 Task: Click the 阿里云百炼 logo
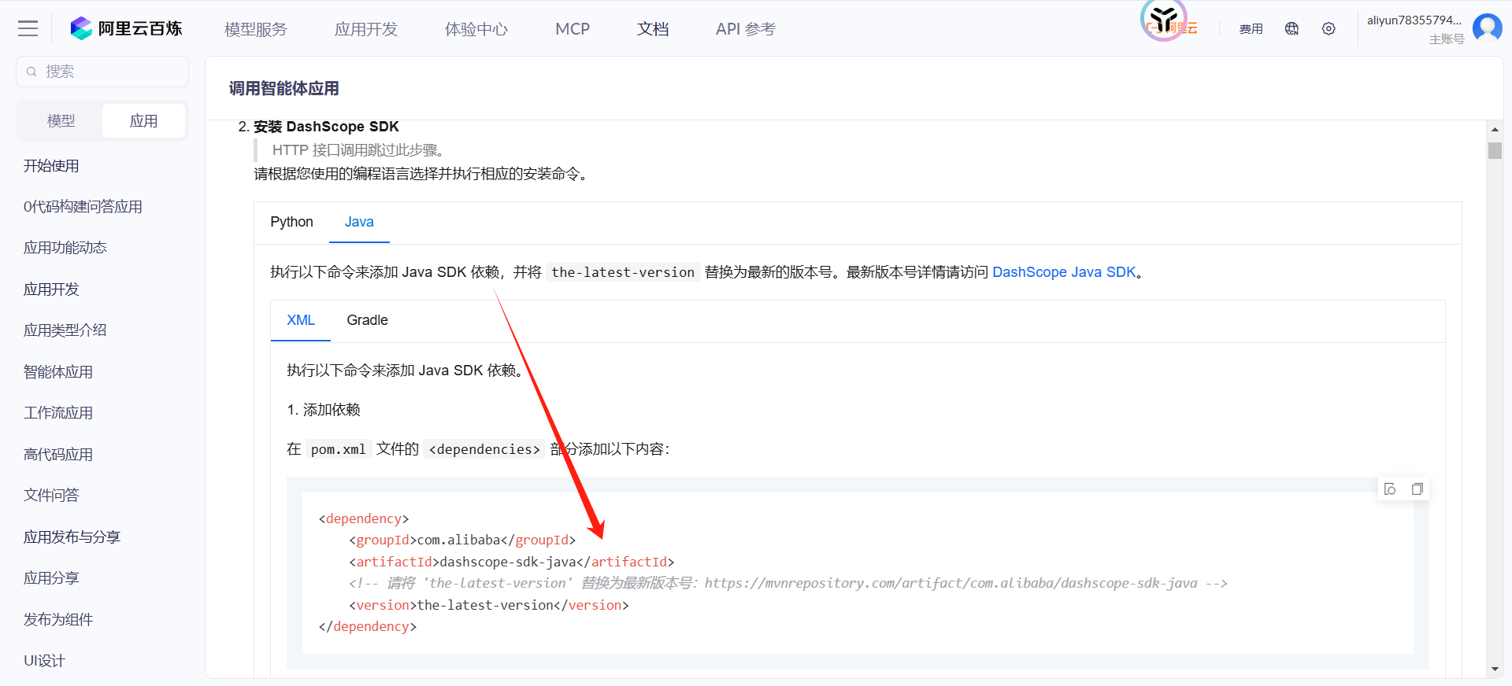pos(126,29)
